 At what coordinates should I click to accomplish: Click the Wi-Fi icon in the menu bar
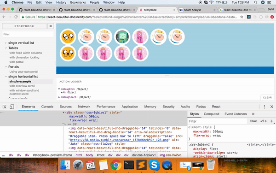tap(212, 2)
